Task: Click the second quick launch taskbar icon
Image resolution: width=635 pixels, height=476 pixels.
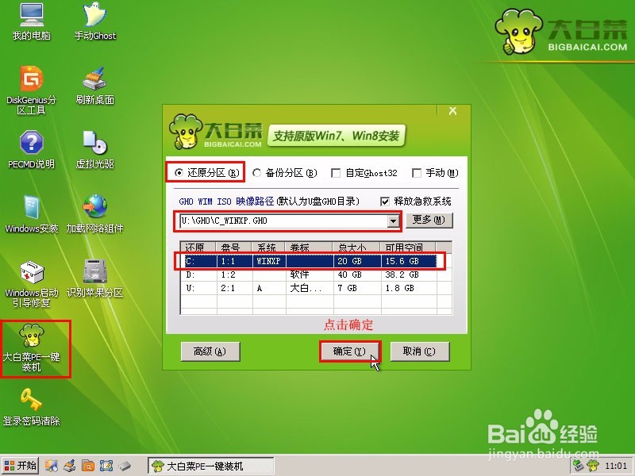Action: coord(70,466)
